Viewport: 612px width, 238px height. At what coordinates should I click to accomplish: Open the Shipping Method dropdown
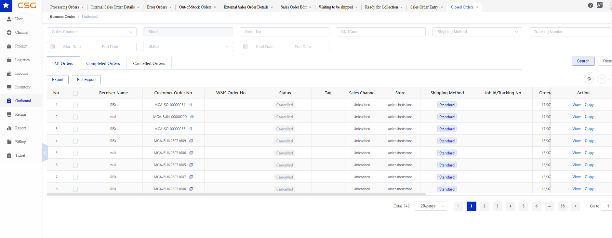(x=477, y=32)
